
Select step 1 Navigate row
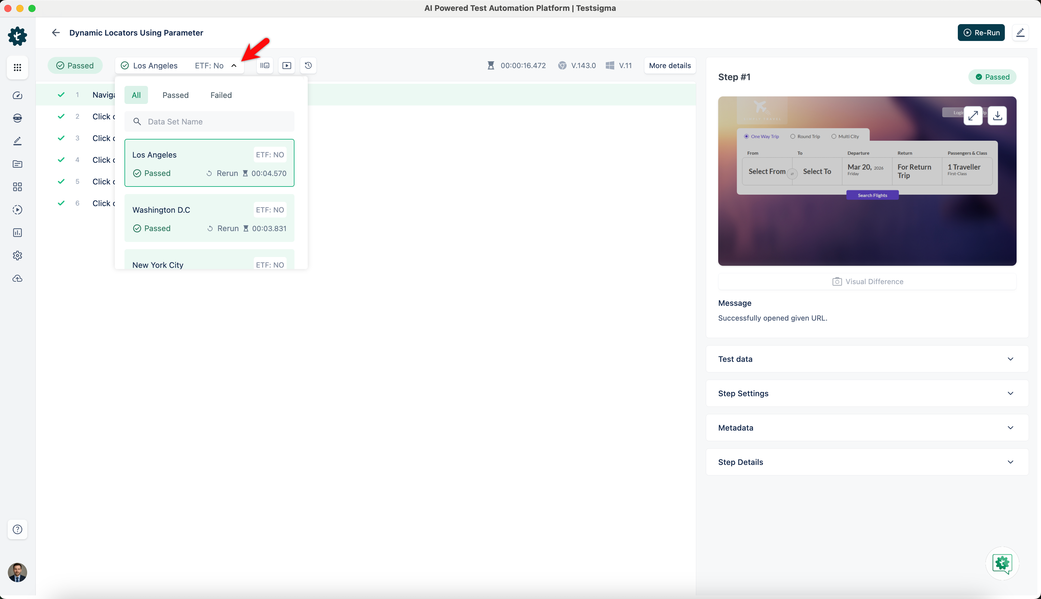[366, 95]
